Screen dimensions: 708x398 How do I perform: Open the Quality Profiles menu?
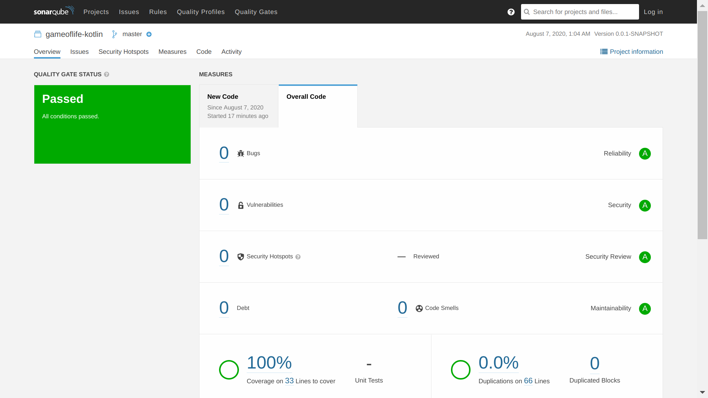coord(201,12)
